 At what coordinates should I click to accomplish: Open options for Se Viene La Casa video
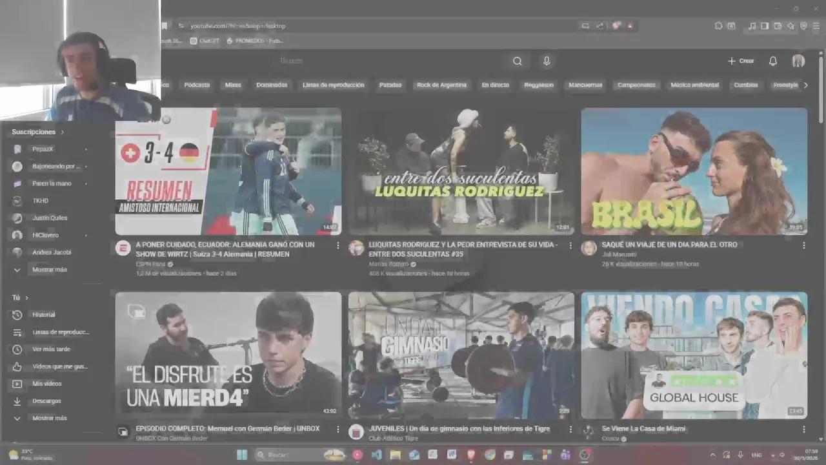coord(803,429)
